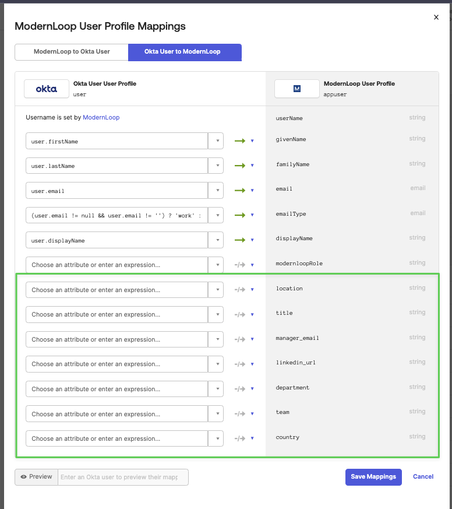The height and width of the screenshot is (509, 452).
Task: Click unmapped arrow icon for linkedin_url
Action: click(x=240, y=364)
